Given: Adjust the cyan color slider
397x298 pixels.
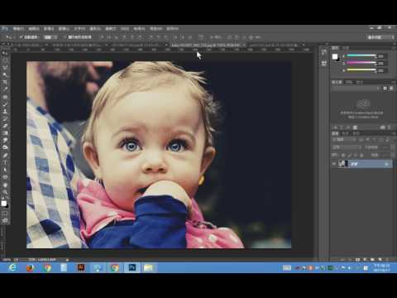Looking at the screenshot, I should point(361,55).
